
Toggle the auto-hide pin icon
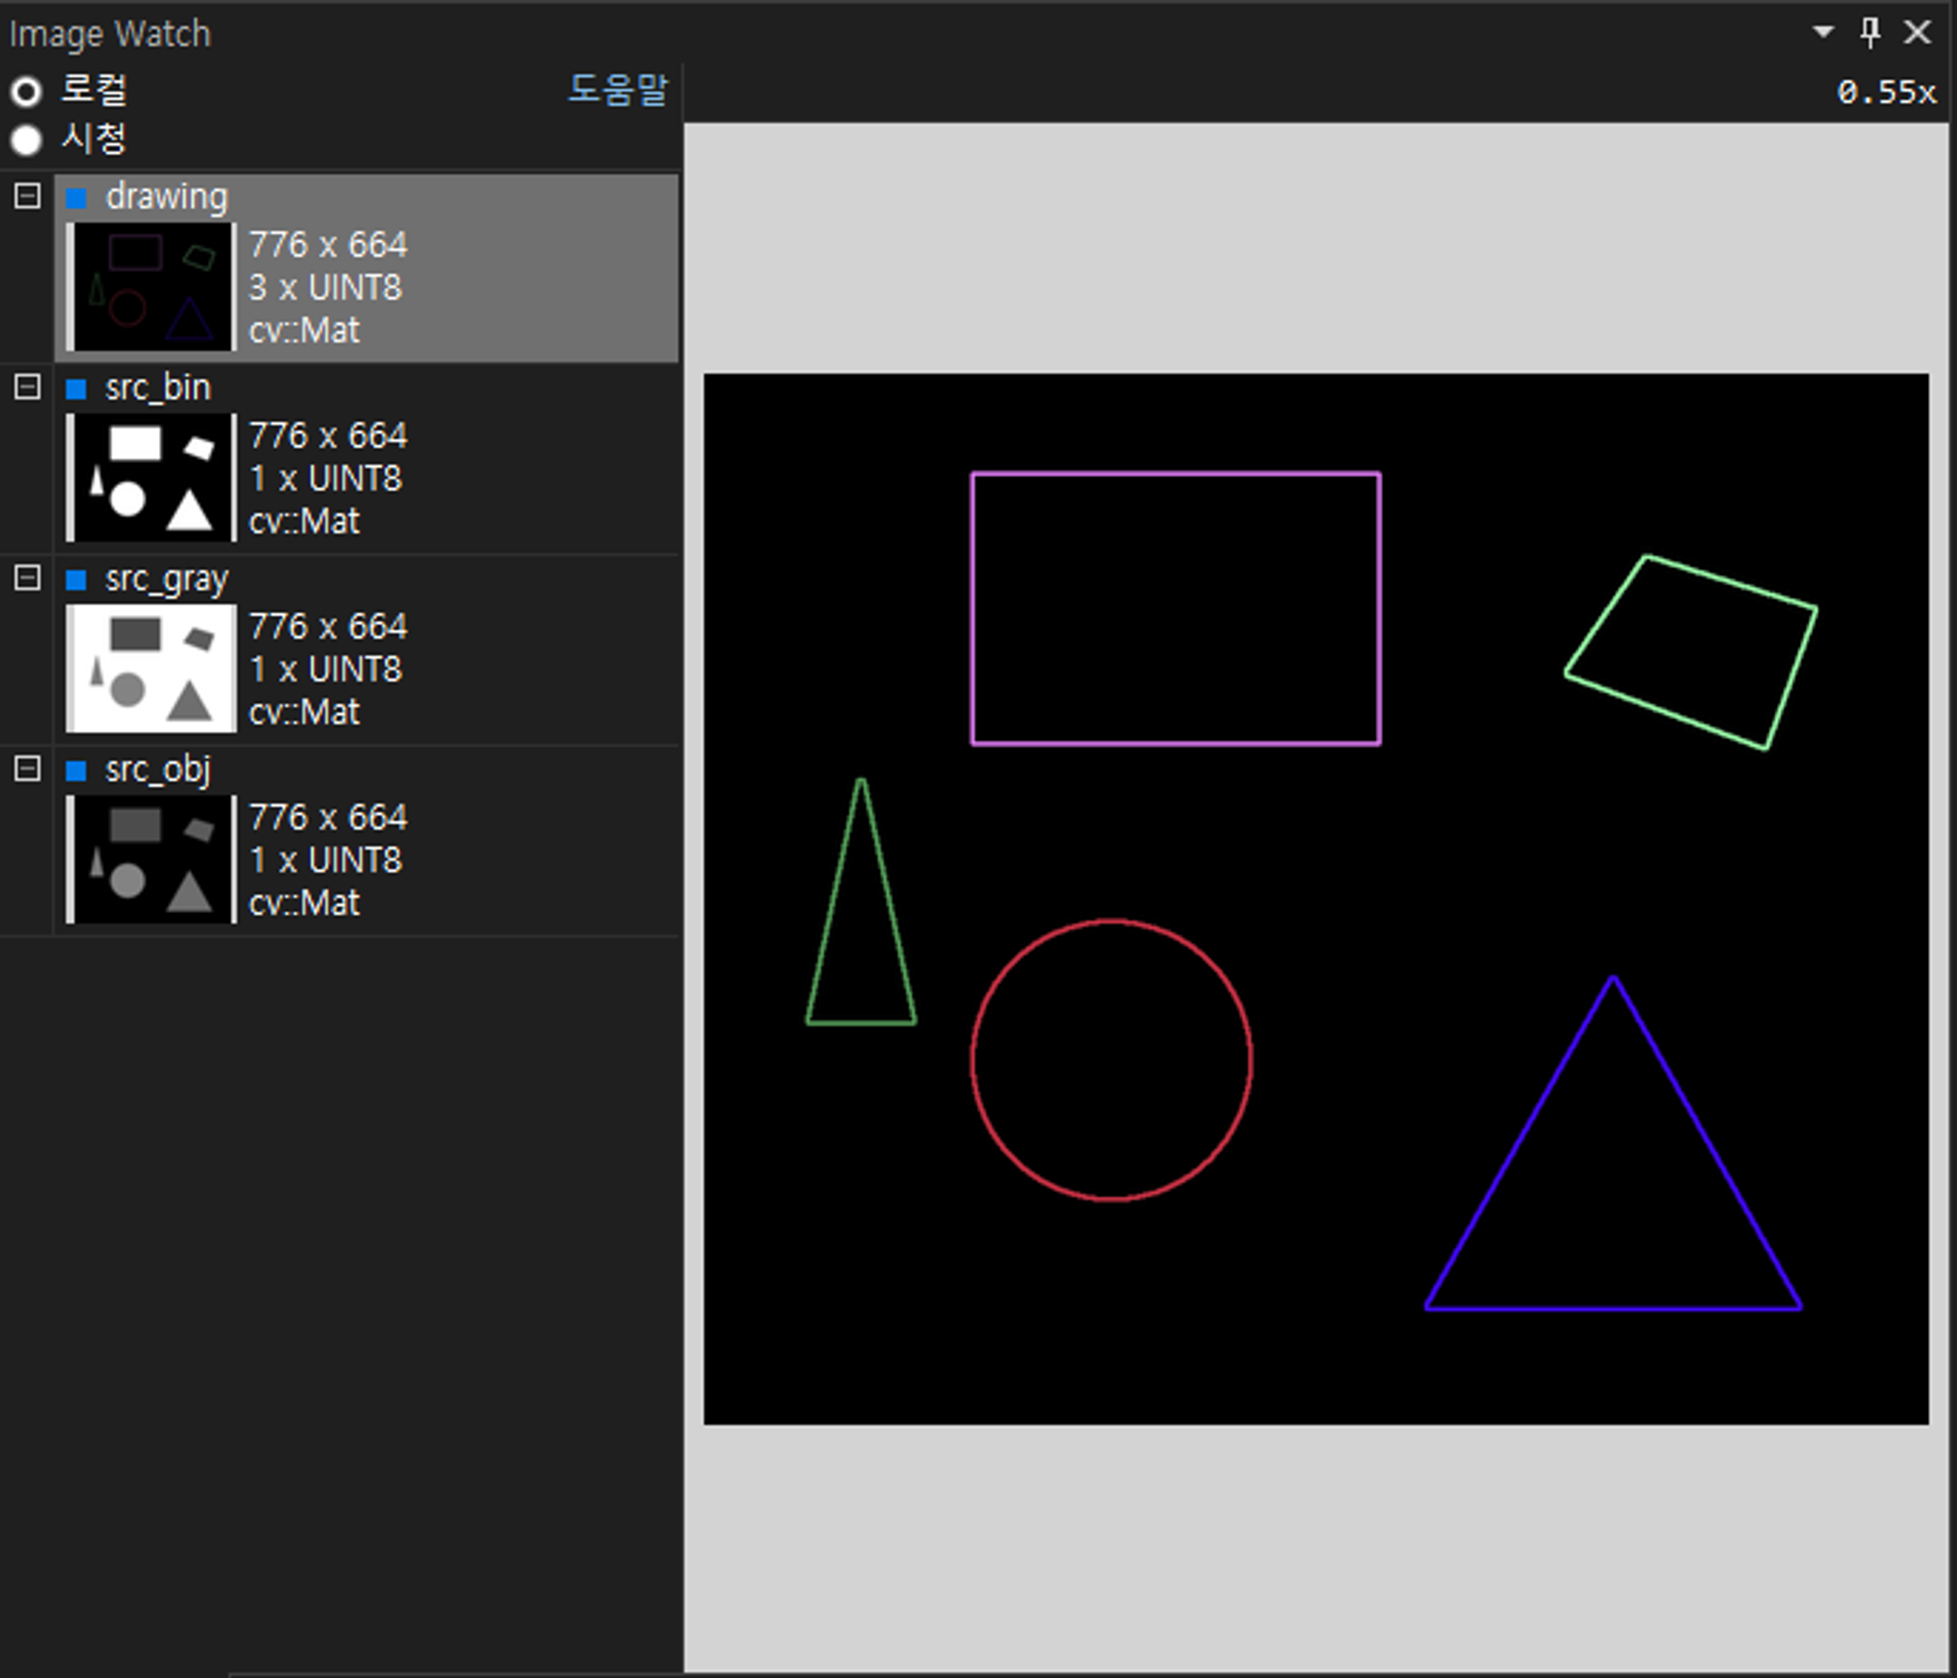pos(1870,32)
